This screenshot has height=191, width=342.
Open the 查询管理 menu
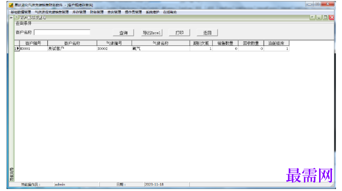click(x=114, y=12)
